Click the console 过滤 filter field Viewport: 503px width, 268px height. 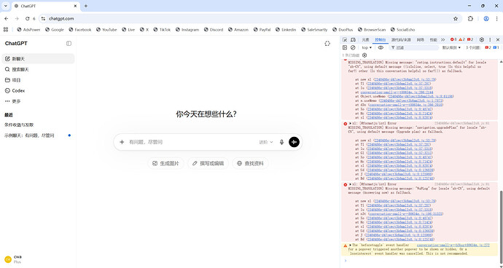point(414,47)
